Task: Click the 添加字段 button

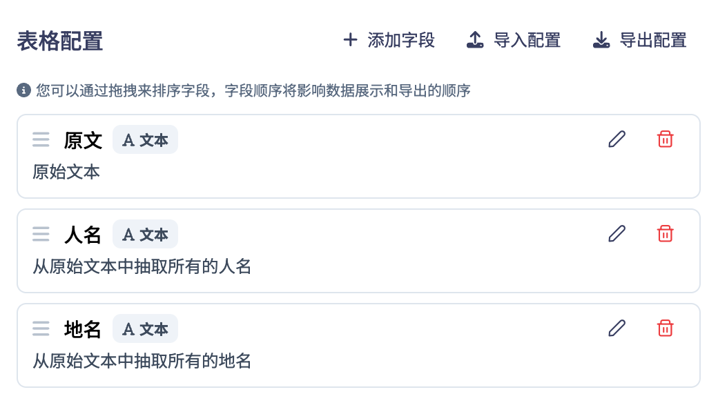Action: pyautogui.click(x=402, y=41)
